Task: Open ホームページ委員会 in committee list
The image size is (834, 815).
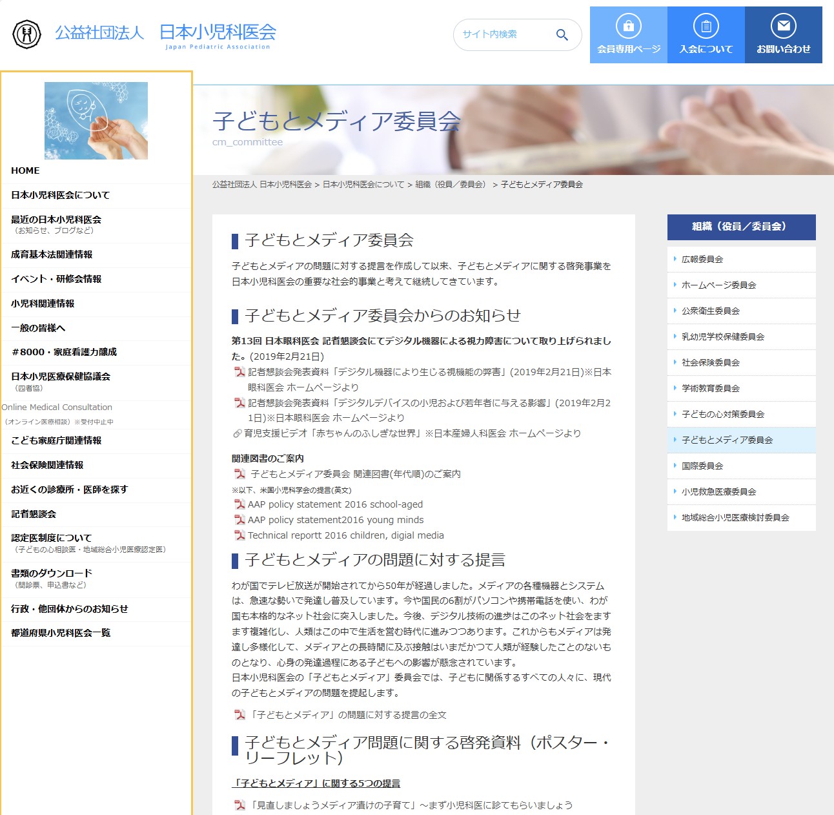Action: click(x=742, y=285)
